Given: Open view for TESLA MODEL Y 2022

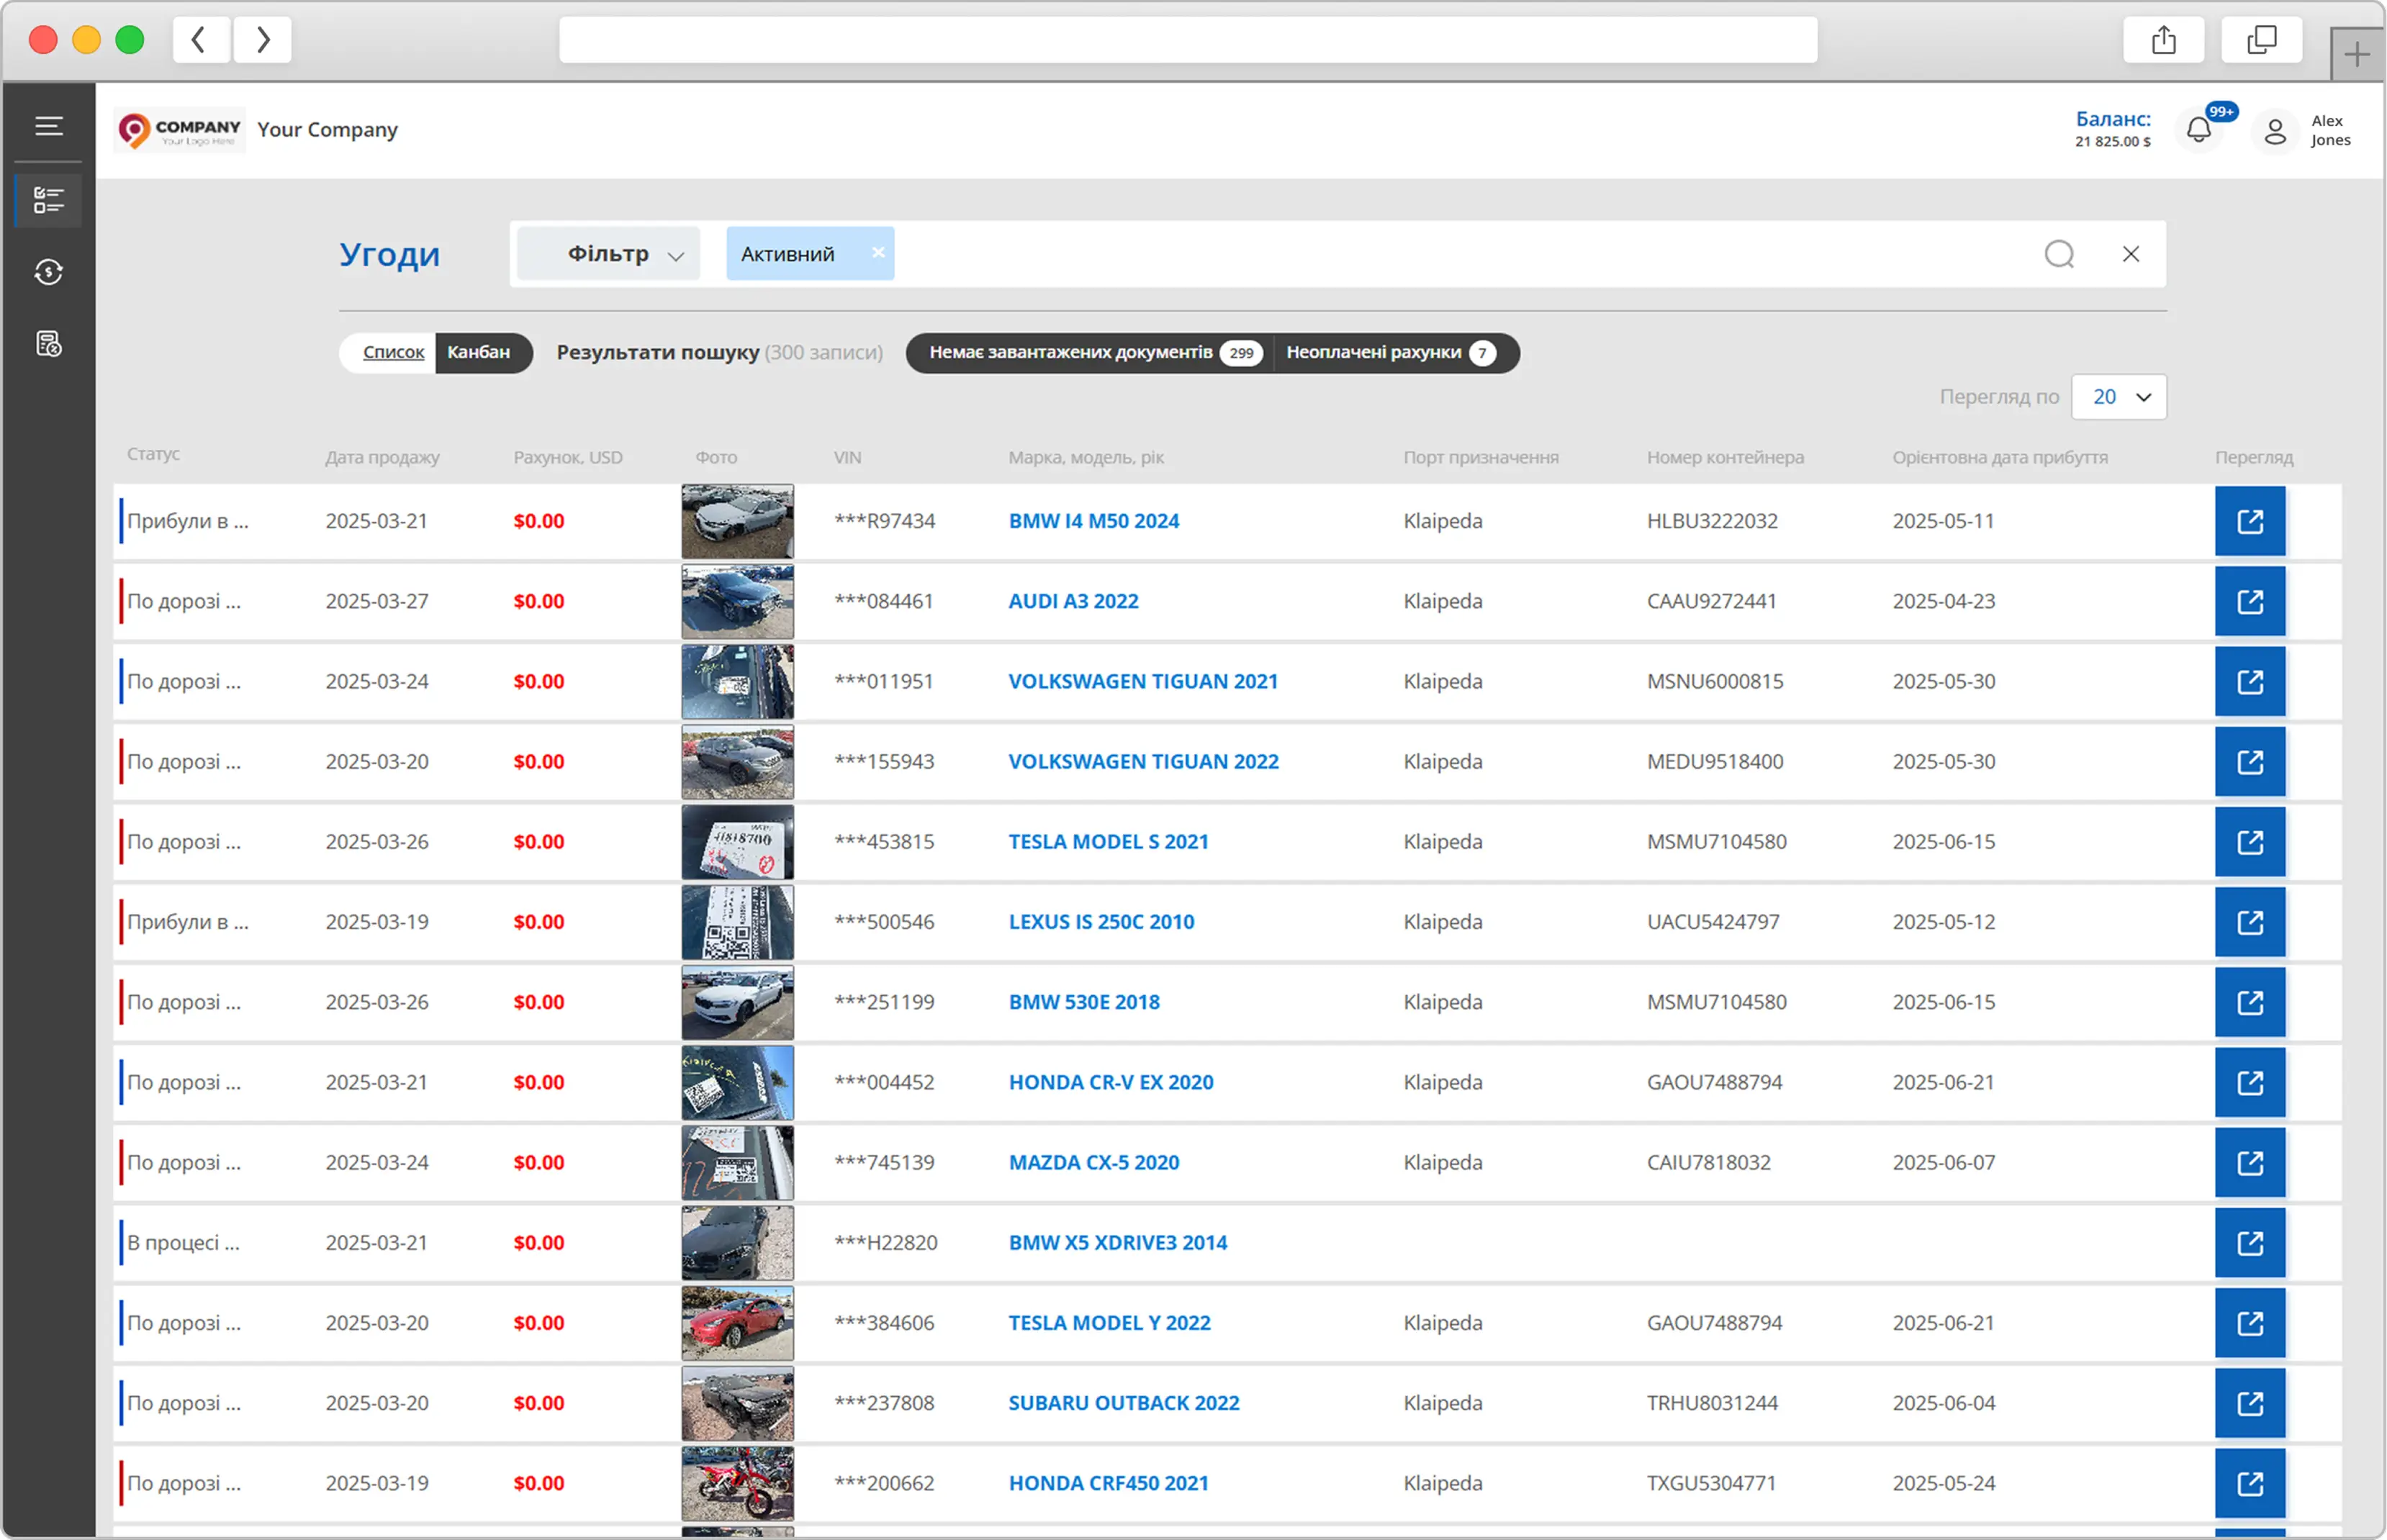Looking at the screenshot, I should click(2249, 1323).
